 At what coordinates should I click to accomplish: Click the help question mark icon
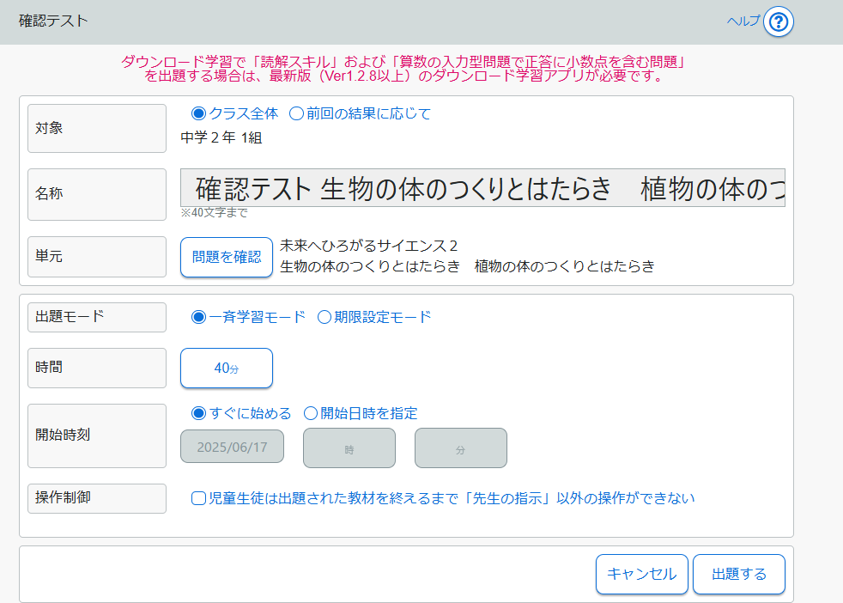tap(778, 21)
